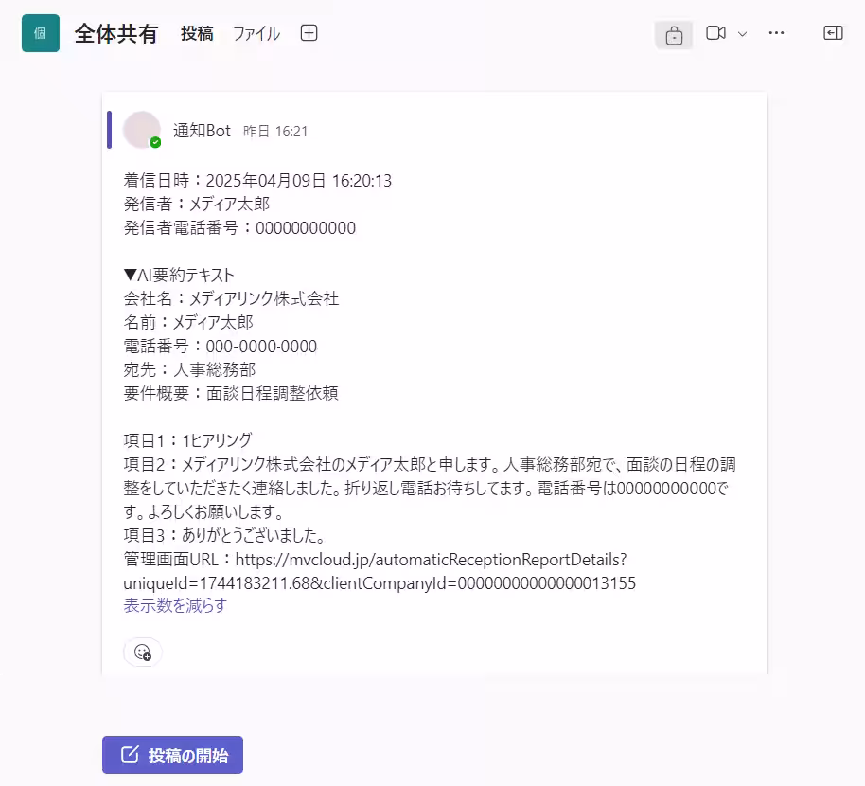This screenshot has width=865, height=786.
Task: Click the channel title 全体共有
Action: (x=116, y=32)
